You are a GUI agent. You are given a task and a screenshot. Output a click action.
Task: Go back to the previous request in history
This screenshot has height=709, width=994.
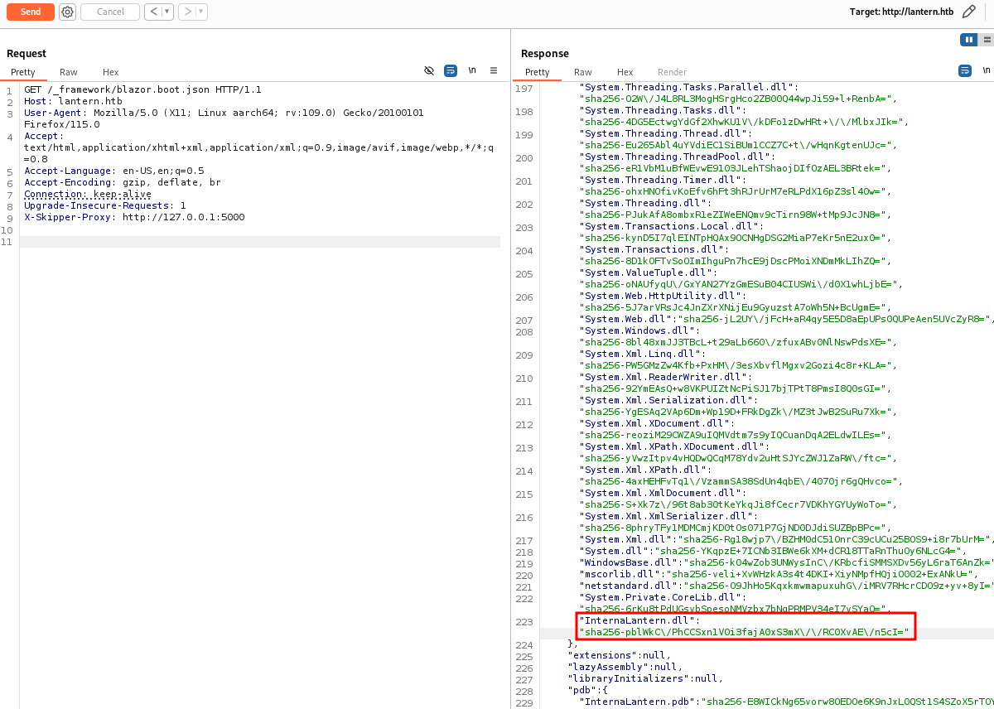coord(152,12)
